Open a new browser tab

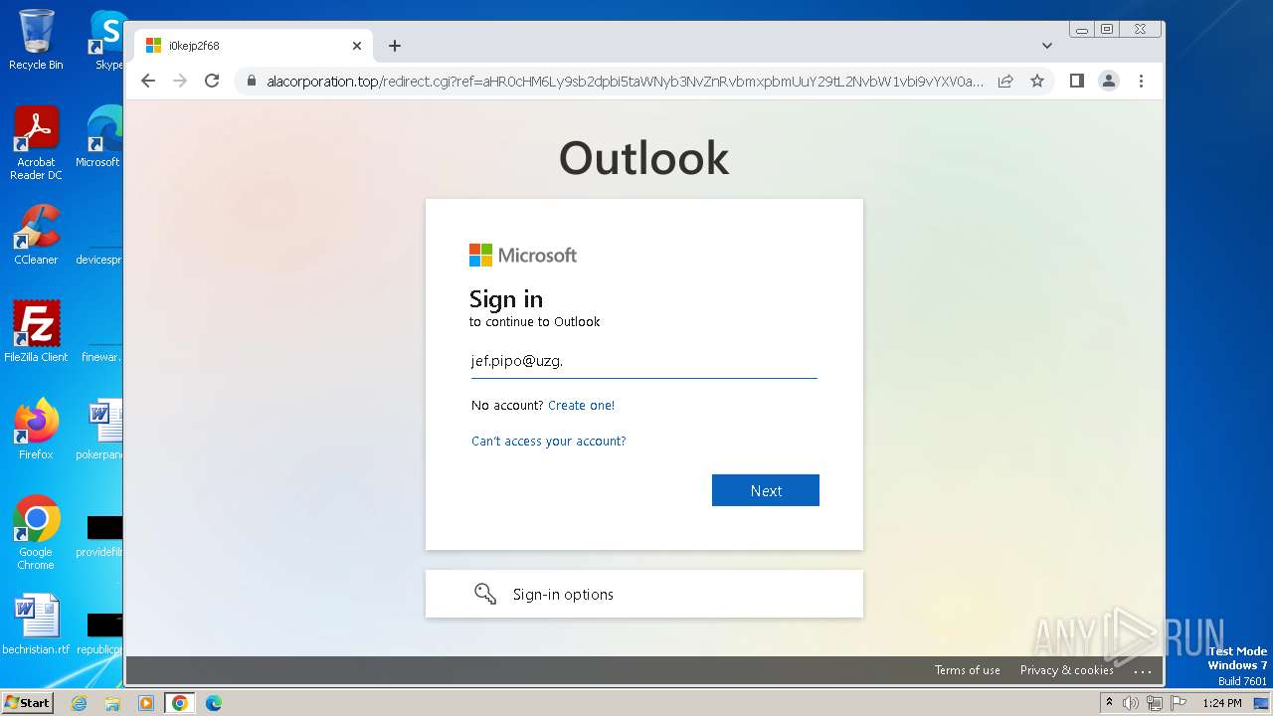coord(395,46)
